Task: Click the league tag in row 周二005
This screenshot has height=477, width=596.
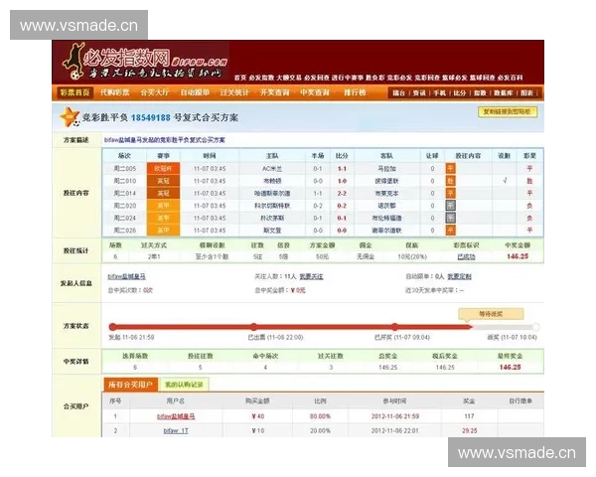Action: click(164, 169)
